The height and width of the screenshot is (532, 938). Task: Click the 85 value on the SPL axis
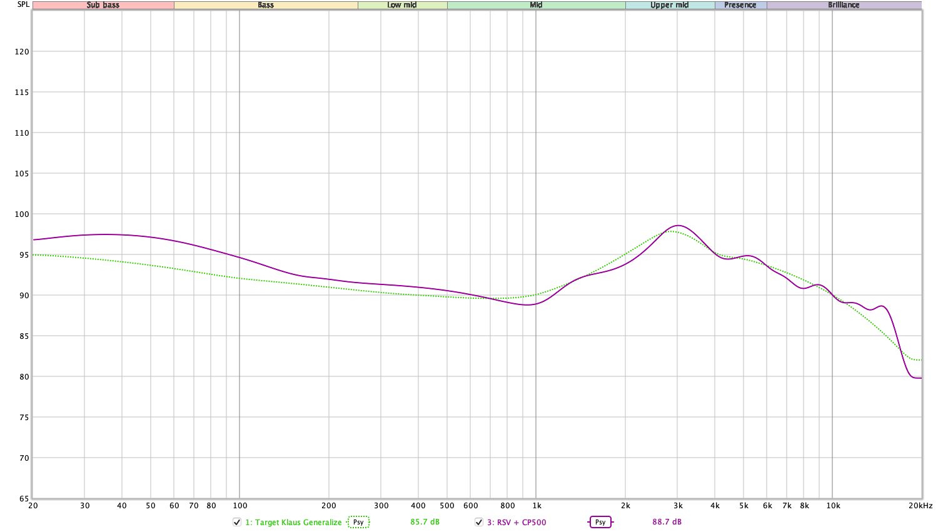coord(24,336)
